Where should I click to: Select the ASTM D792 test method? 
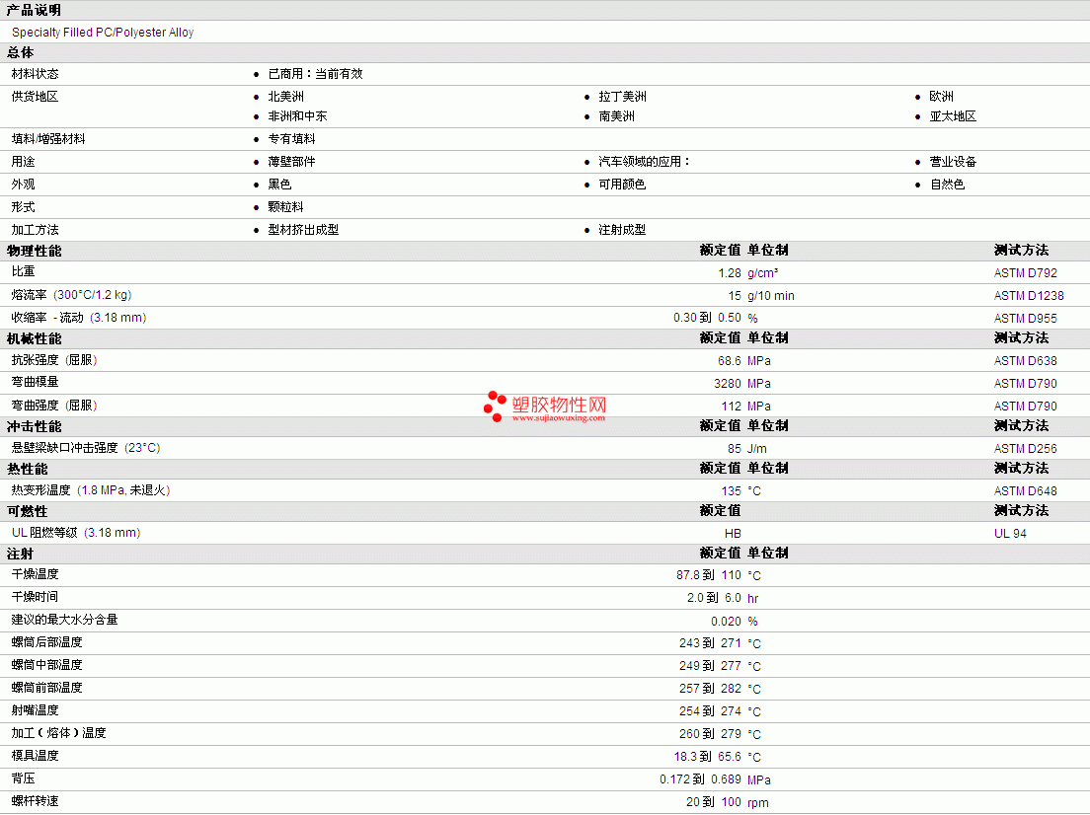pyautogui.click(x=1026, y=273)
